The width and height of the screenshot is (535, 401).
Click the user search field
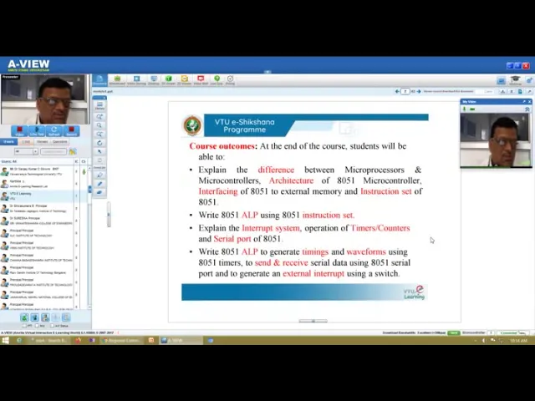pos(53,151)
